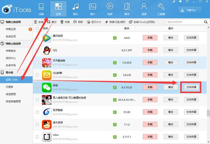Select the 音乐 (Music) icon in top bar
This screenshot has width=210, height=144.
[x=75, y=7]
